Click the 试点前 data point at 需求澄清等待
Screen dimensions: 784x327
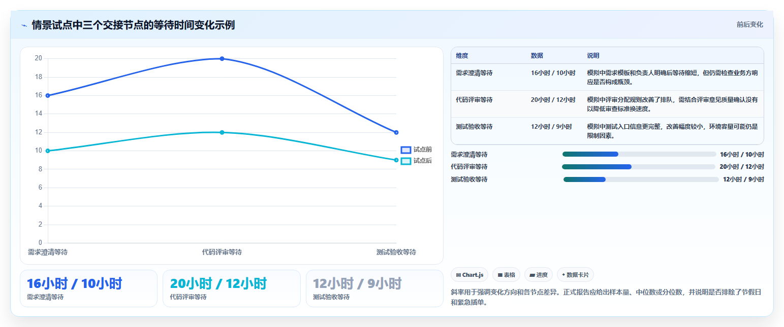(x=48, y=95)
